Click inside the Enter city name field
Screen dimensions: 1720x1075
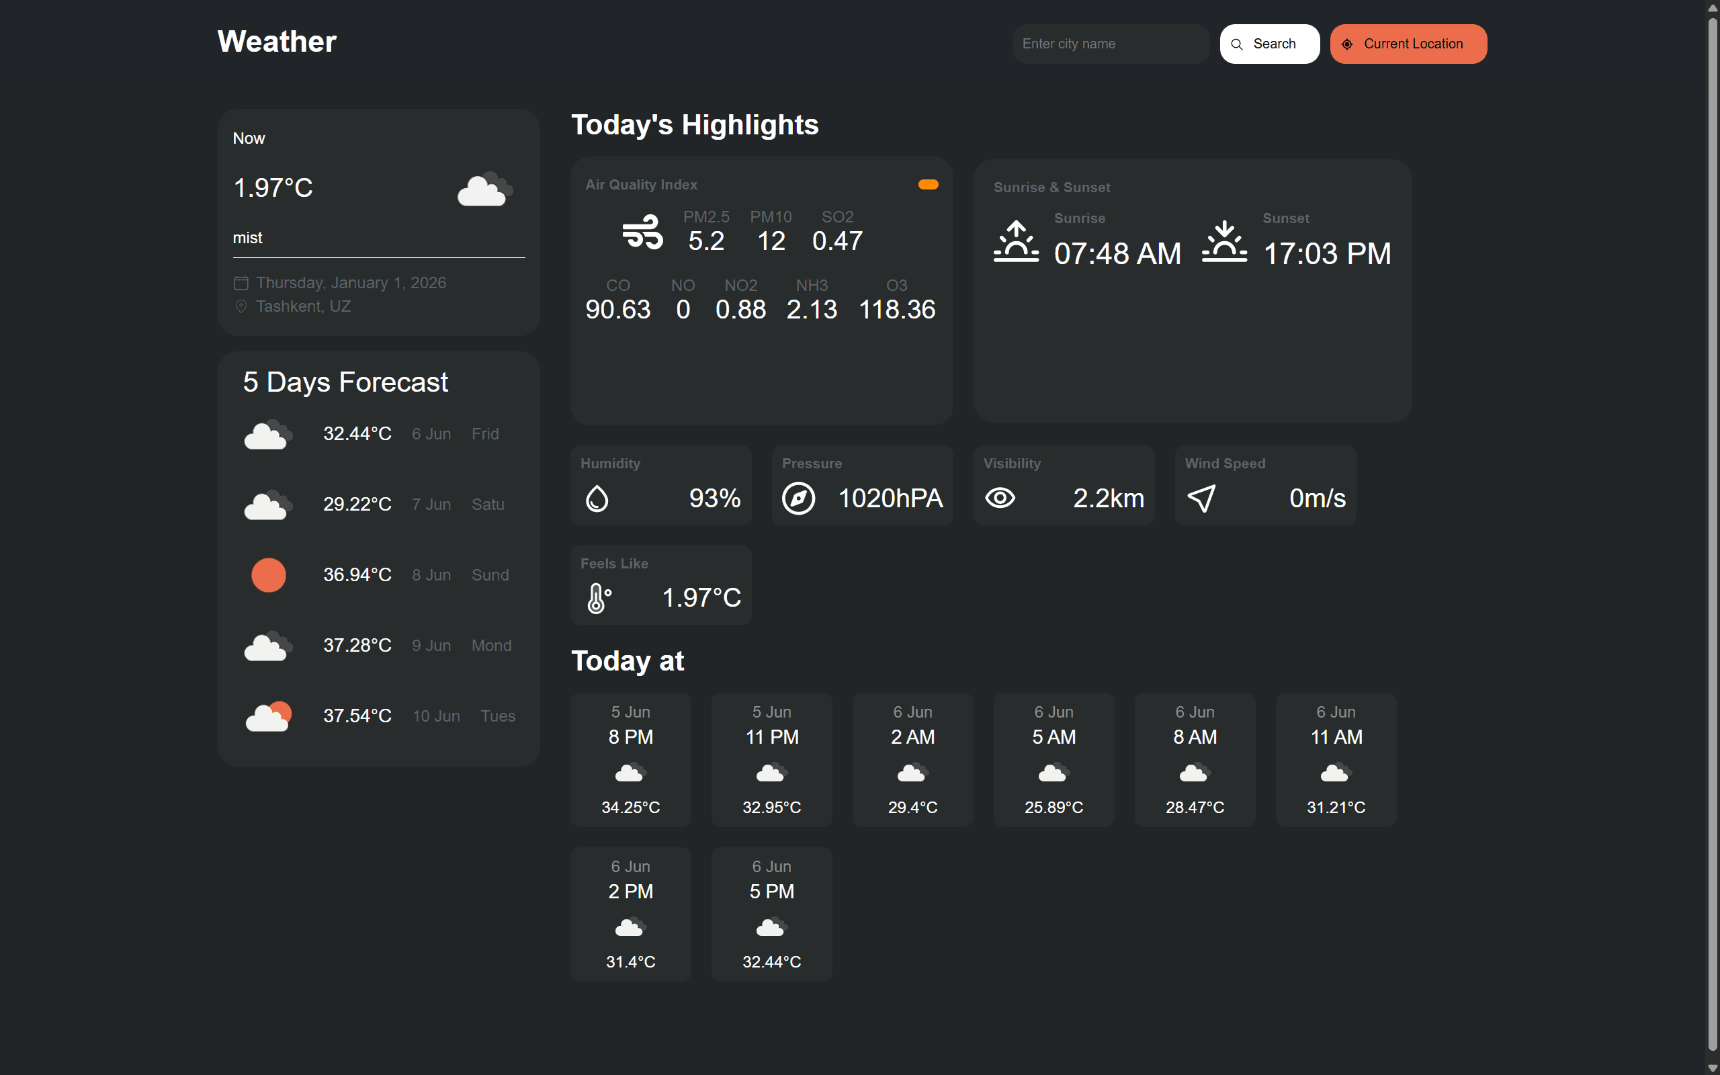1109,44
